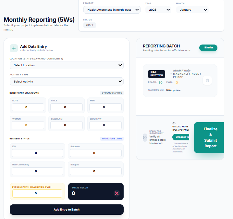Click the 'ADAMAWA > MADAGALI > NULL > PEISCE' location text
Screen dimensions: 233x219
tap(187, 74)
